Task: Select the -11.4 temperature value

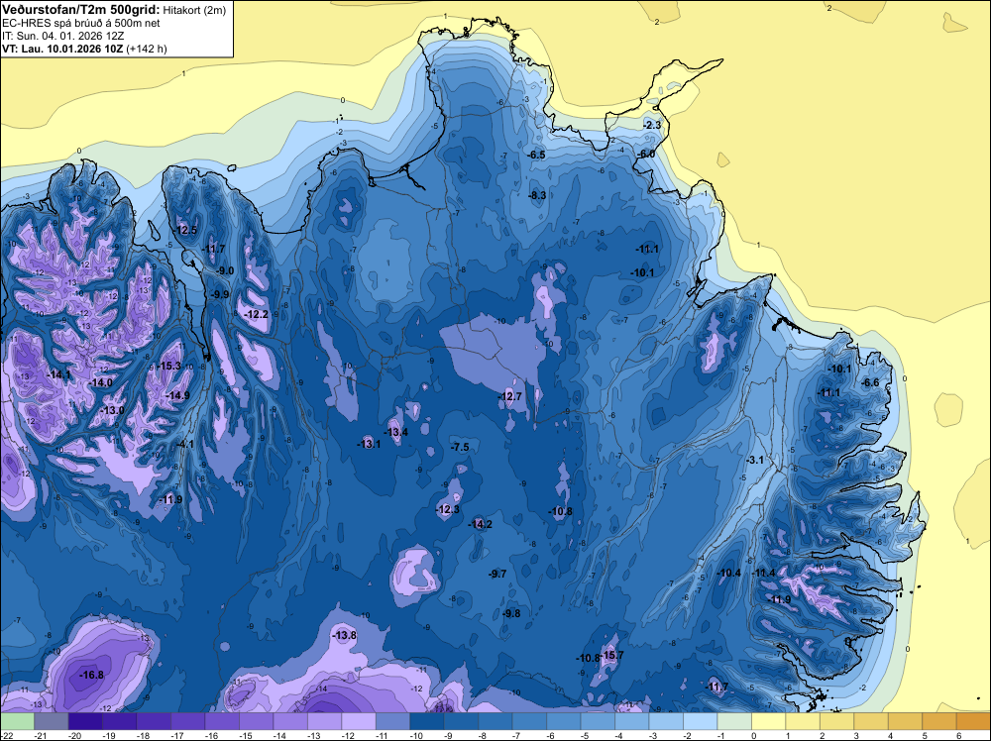Action: tap(763, 573)
